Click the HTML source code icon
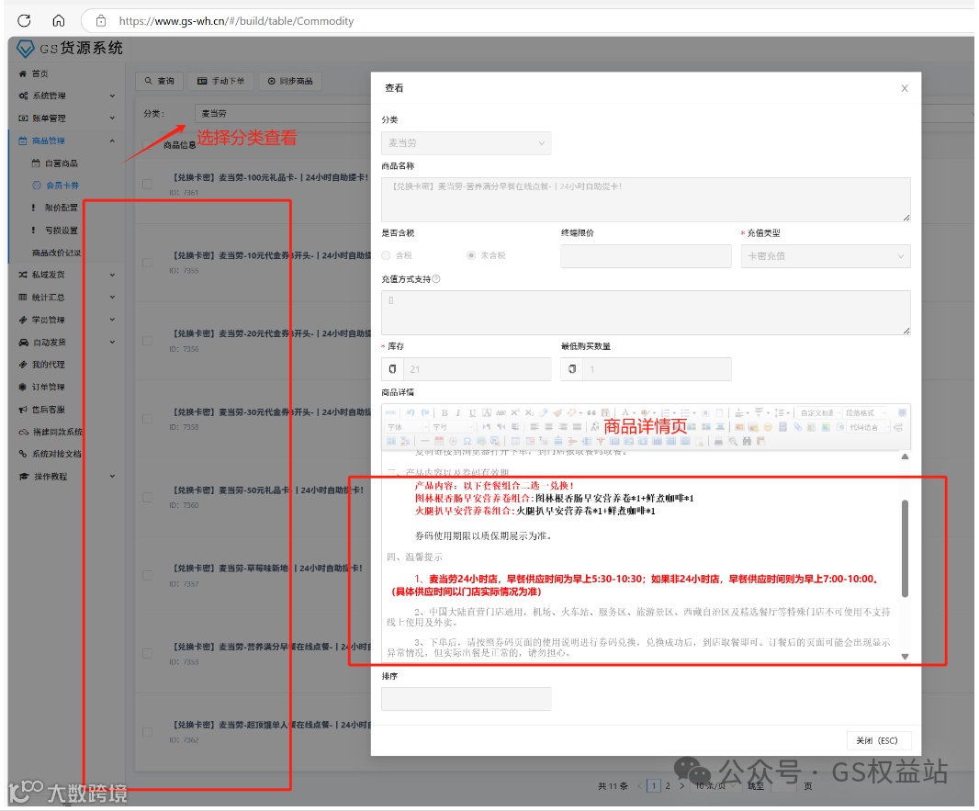979x811 pixels. coord(390,412)
